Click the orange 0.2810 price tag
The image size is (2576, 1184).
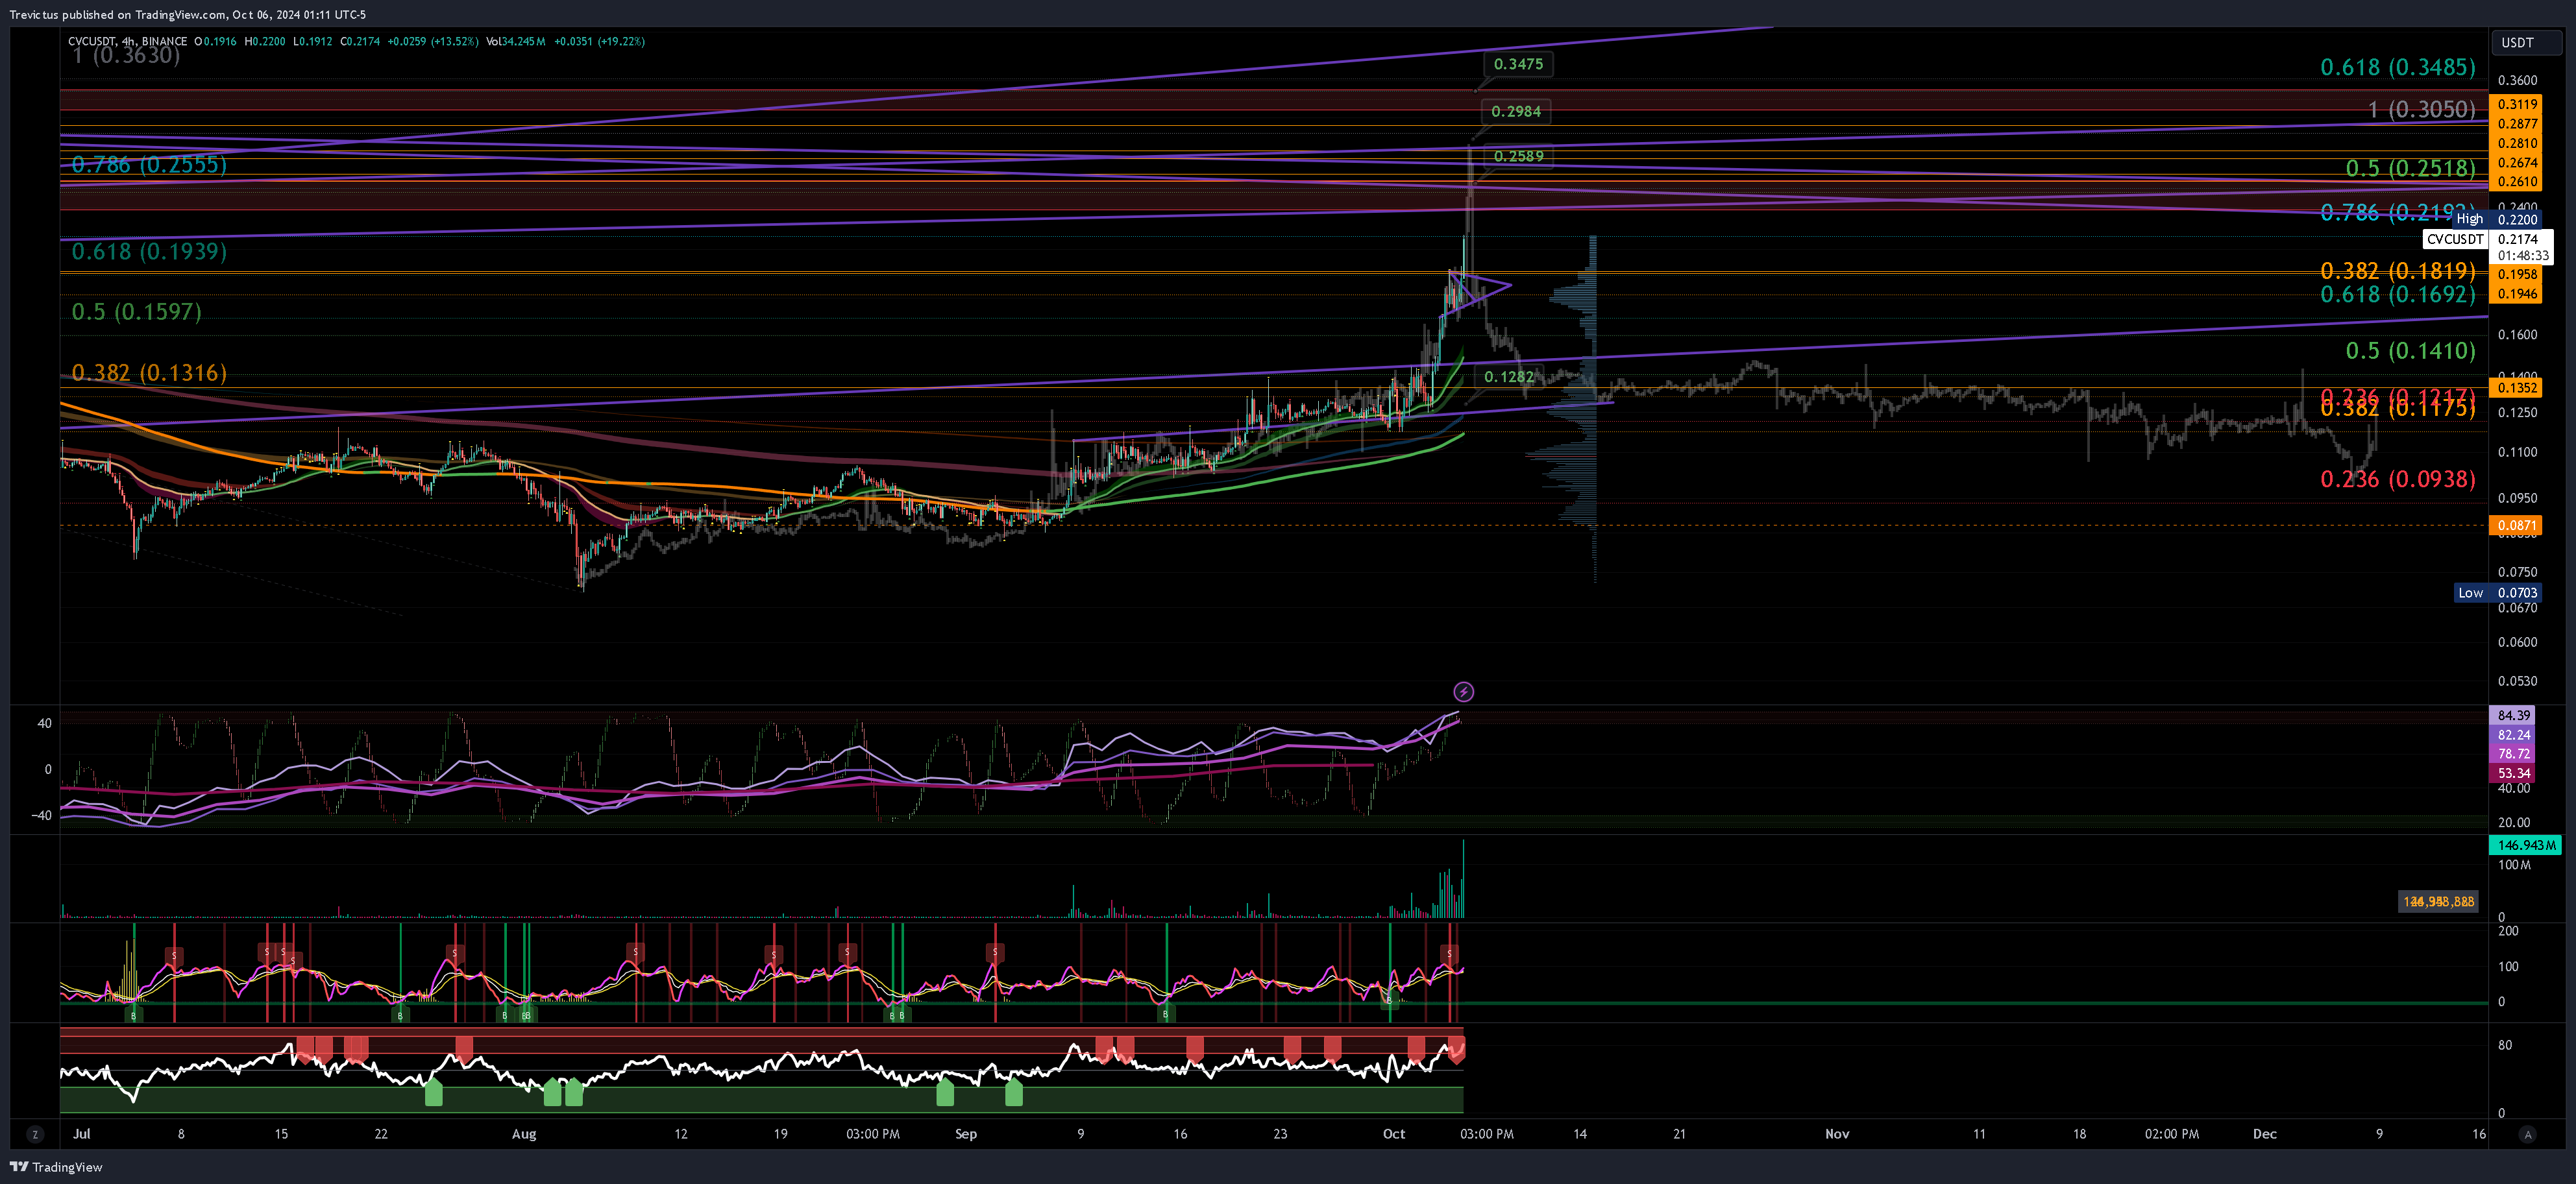(2515, 143)
